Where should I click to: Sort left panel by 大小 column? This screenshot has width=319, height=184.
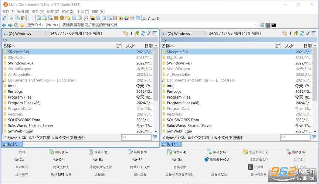click(129, 46)
